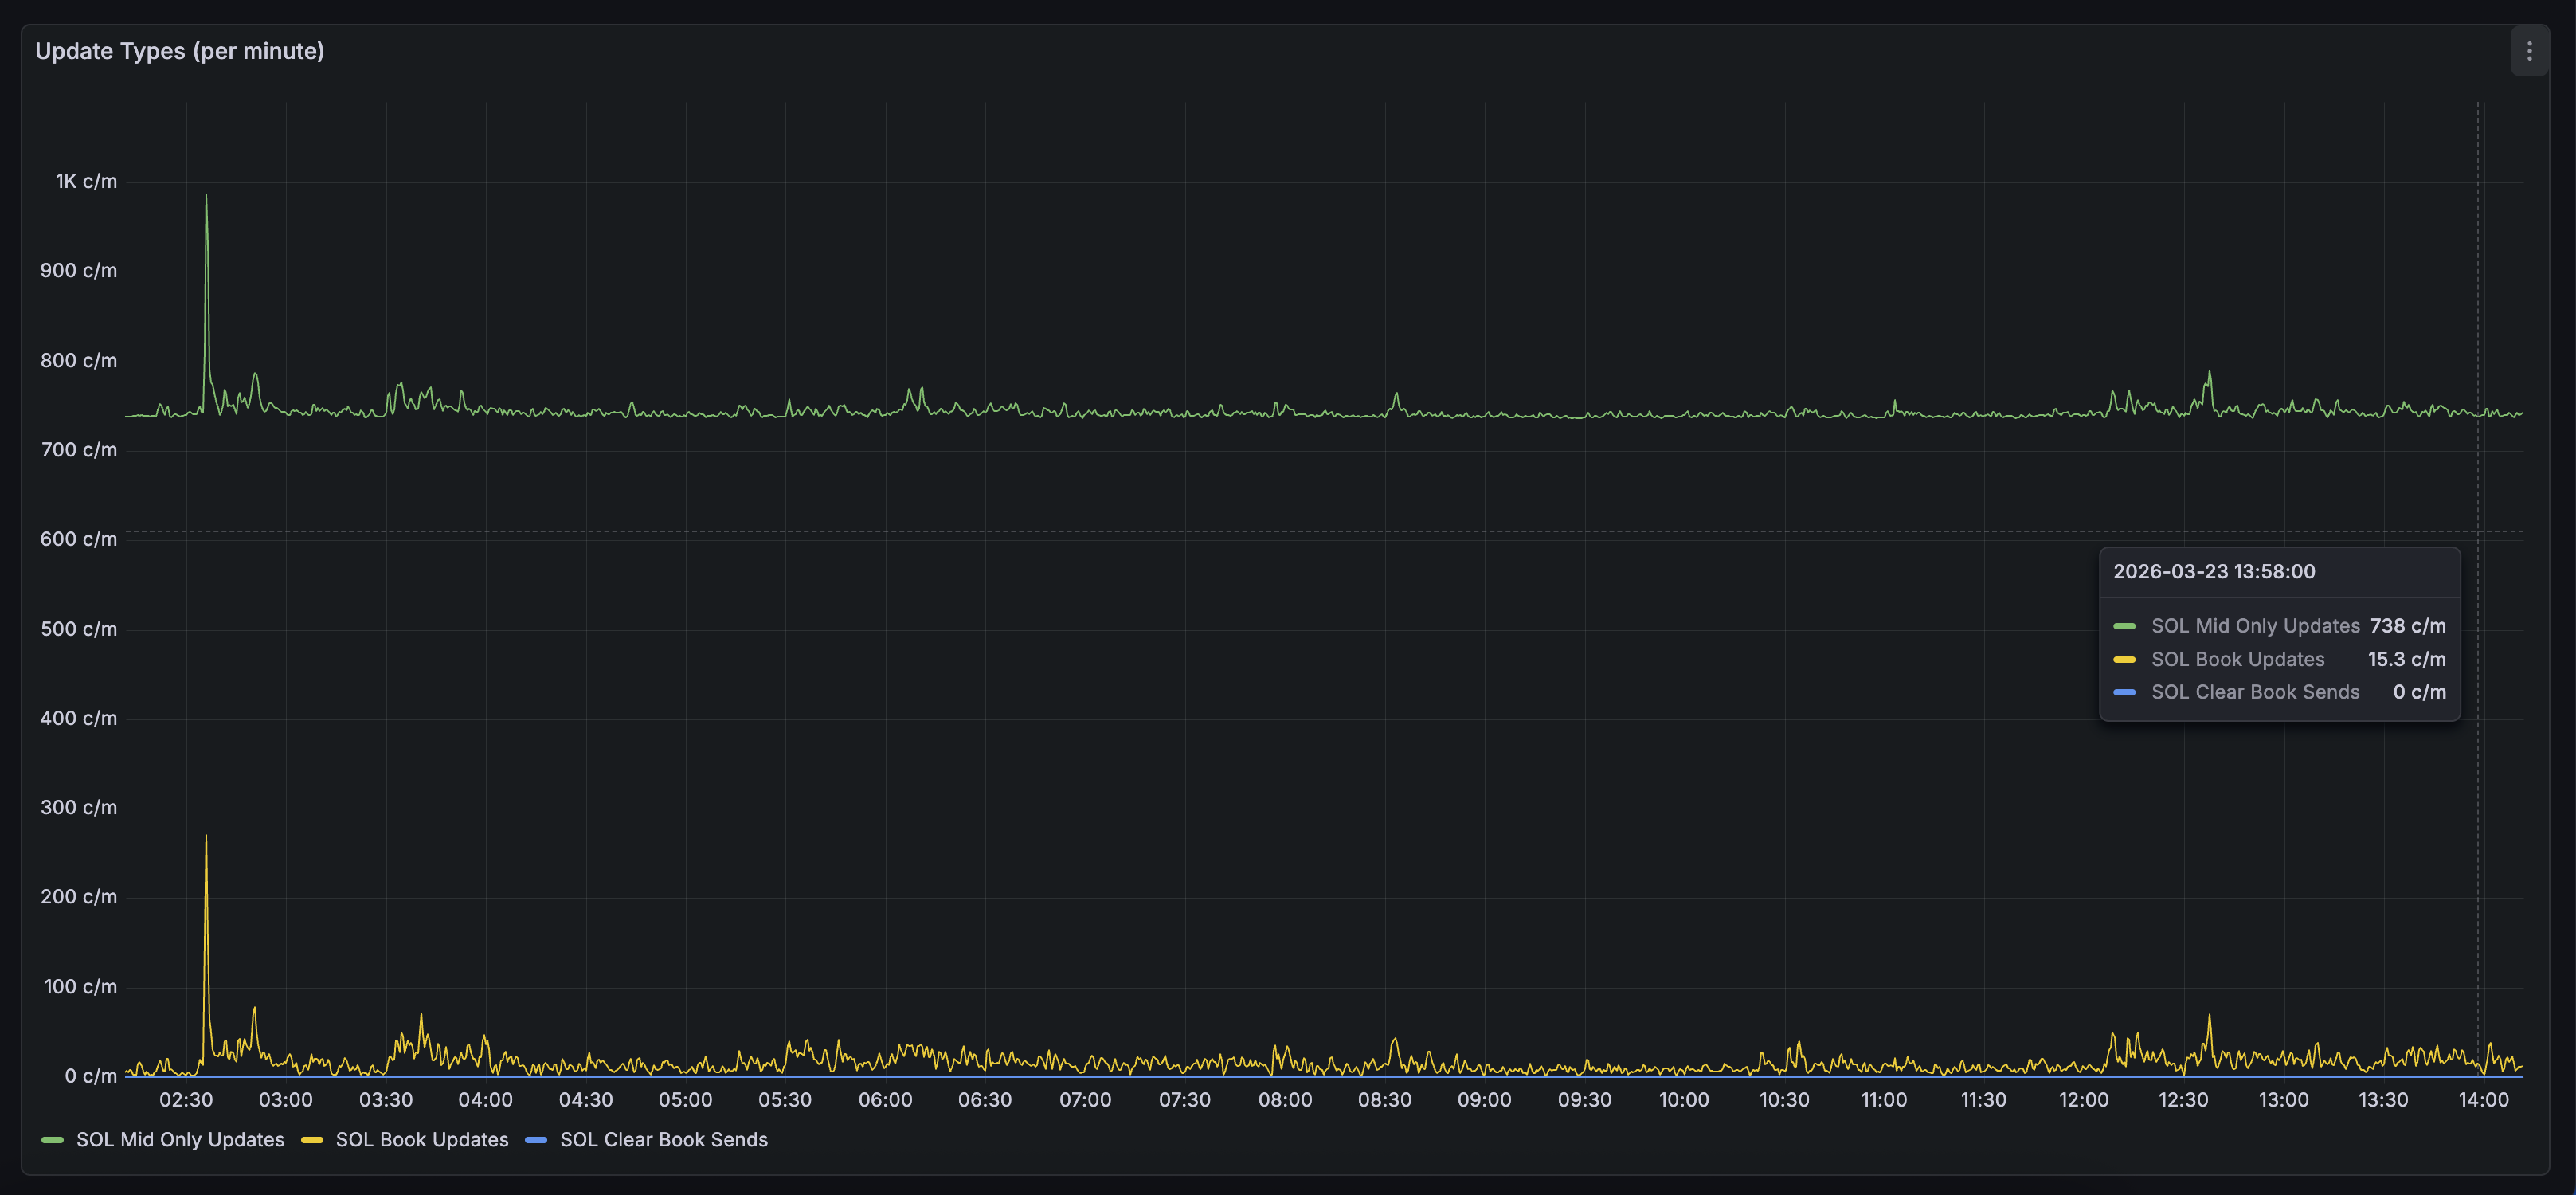
Task: Click the 600 c/m y-axis label
Action: point(79,539)
